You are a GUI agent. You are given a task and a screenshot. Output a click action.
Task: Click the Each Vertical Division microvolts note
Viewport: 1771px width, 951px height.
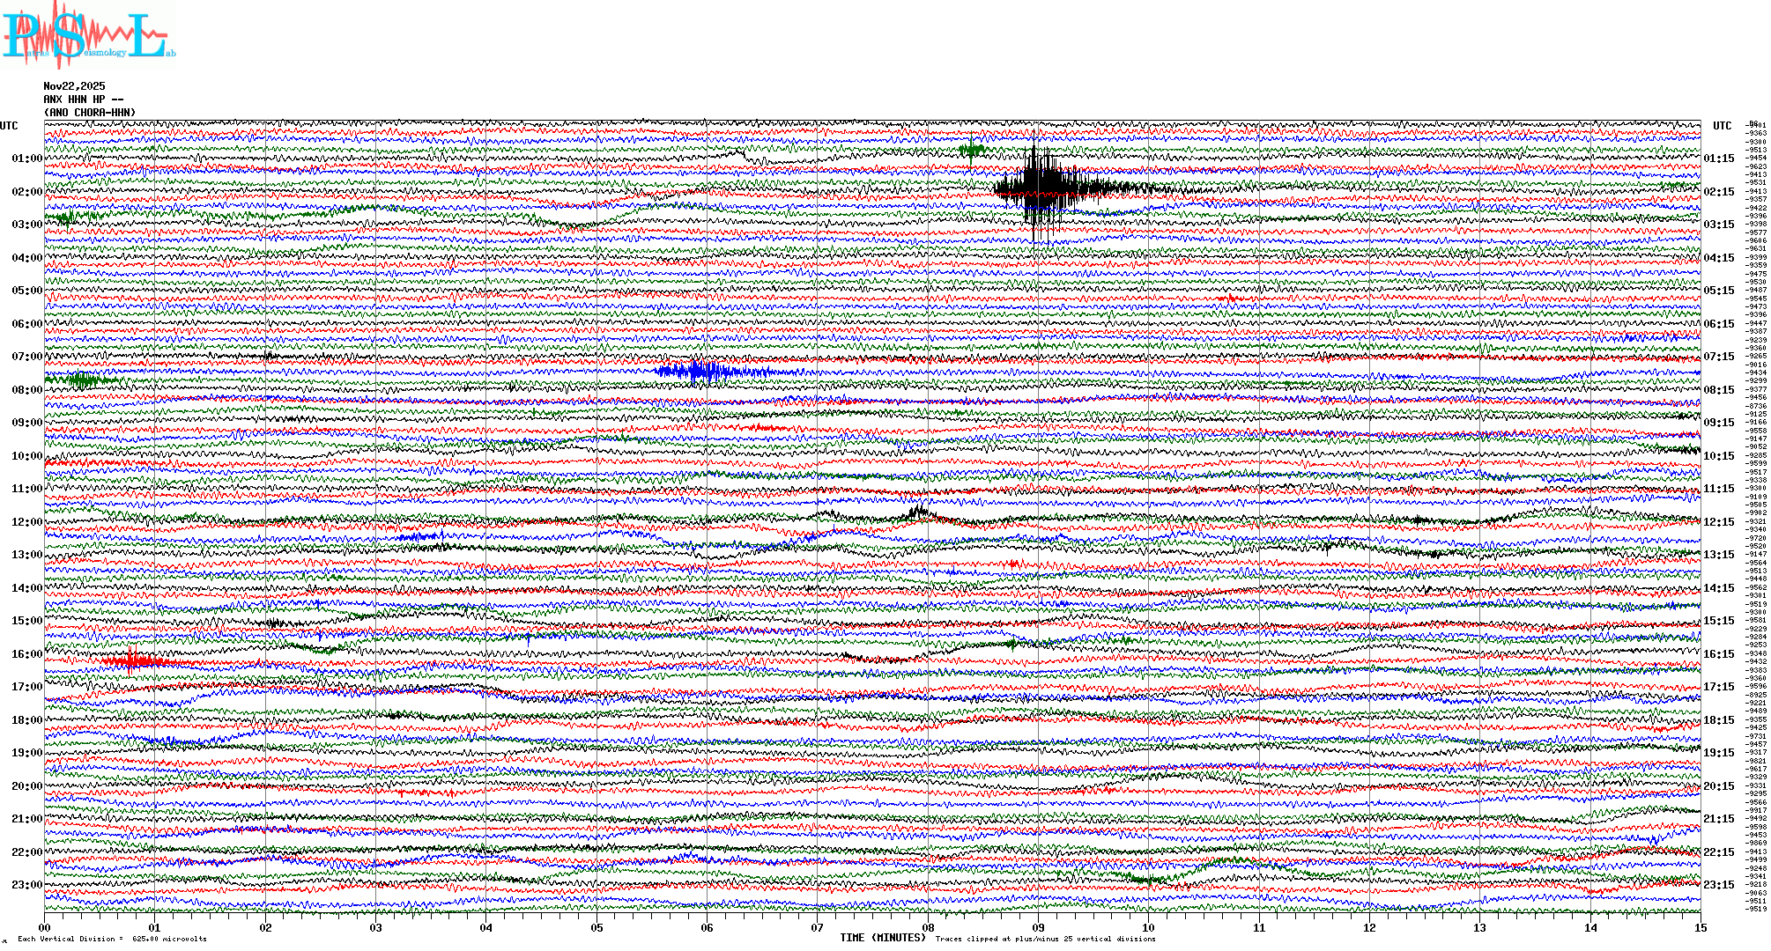pyautogui.click(x=112, y=939)
